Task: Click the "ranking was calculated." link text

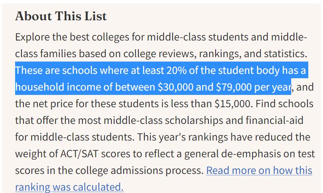Action: pos(70,187)
